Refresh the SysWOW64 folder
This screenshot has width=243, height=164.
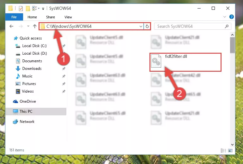(x=147, y=26)
